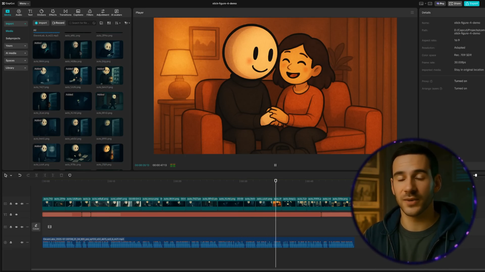Select thumbnail auto_WrIH.png
485x272 pixels.
(47, 49)
